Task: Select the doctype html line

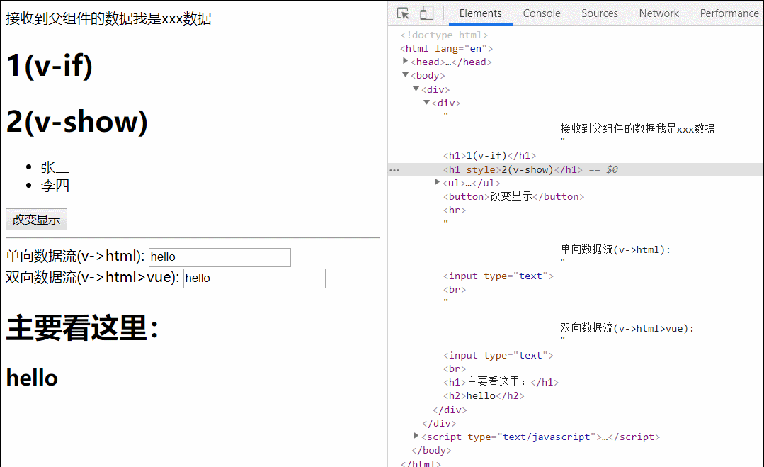Action: click(x=444, y=35)
